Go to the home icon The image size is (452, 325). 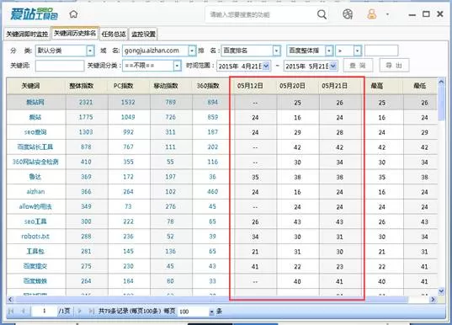coord(74,14)
